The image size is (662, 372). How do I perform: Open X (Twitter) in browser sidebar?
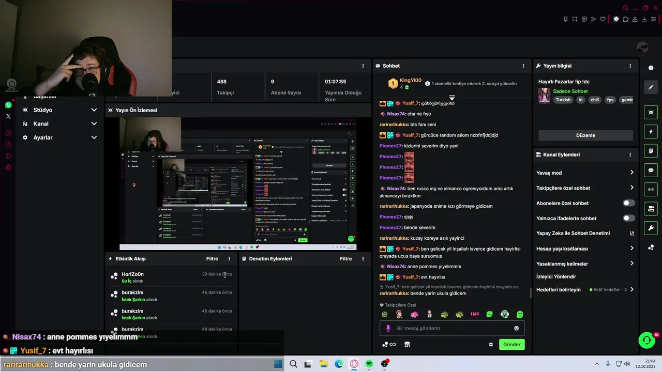pos(8,116)
